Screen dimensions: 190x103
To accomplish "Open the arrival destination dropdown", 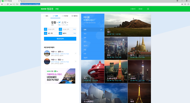I will click(x=65, y=23).
